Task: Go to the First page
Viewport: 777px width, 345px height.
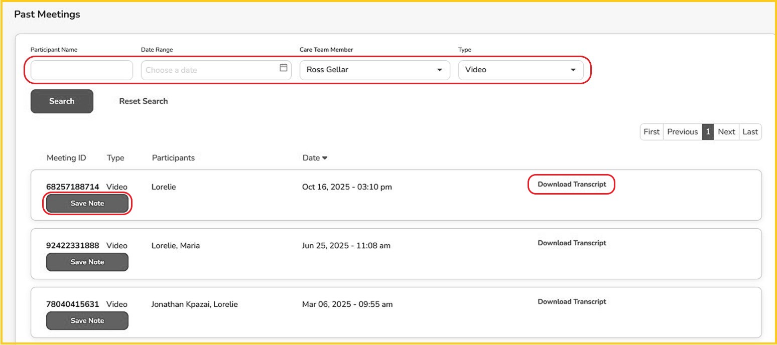Action: pos(652,132)
